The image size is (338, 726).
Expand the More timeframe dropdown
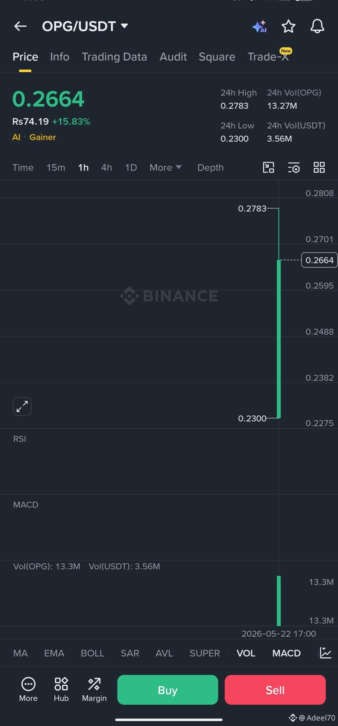pos(166,168)
